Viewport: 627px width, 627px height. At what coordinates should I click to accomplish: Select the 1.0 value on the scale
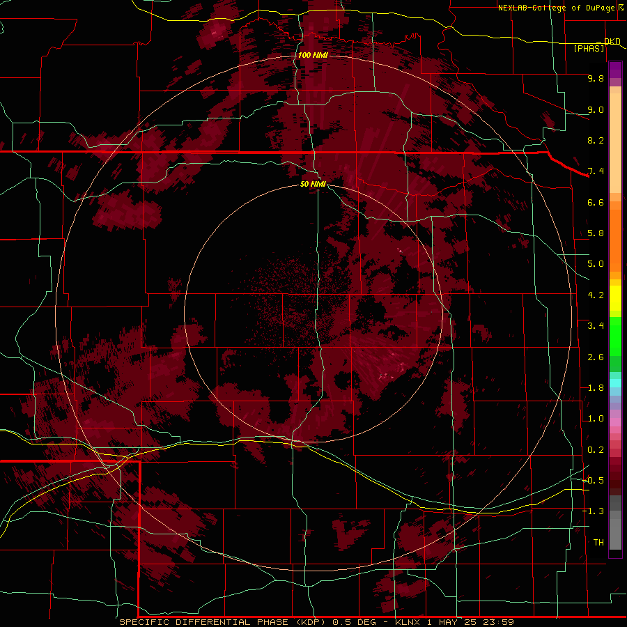click(x=596, y=419)
